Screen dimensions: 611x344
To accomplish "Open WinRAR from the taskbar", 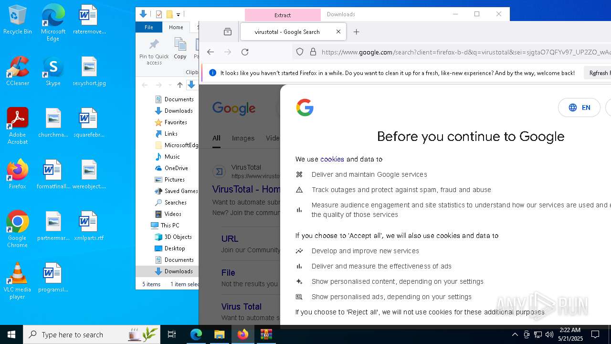I will pyautogui.click(x=266, y=334).
